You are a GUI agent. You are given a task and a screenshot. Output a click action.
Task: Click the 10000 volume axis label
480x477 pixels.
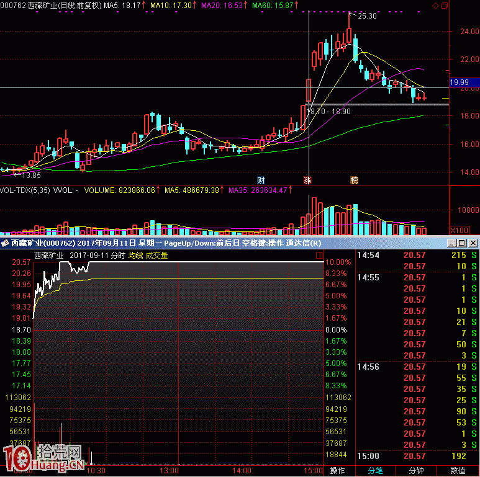pos(468,210)
